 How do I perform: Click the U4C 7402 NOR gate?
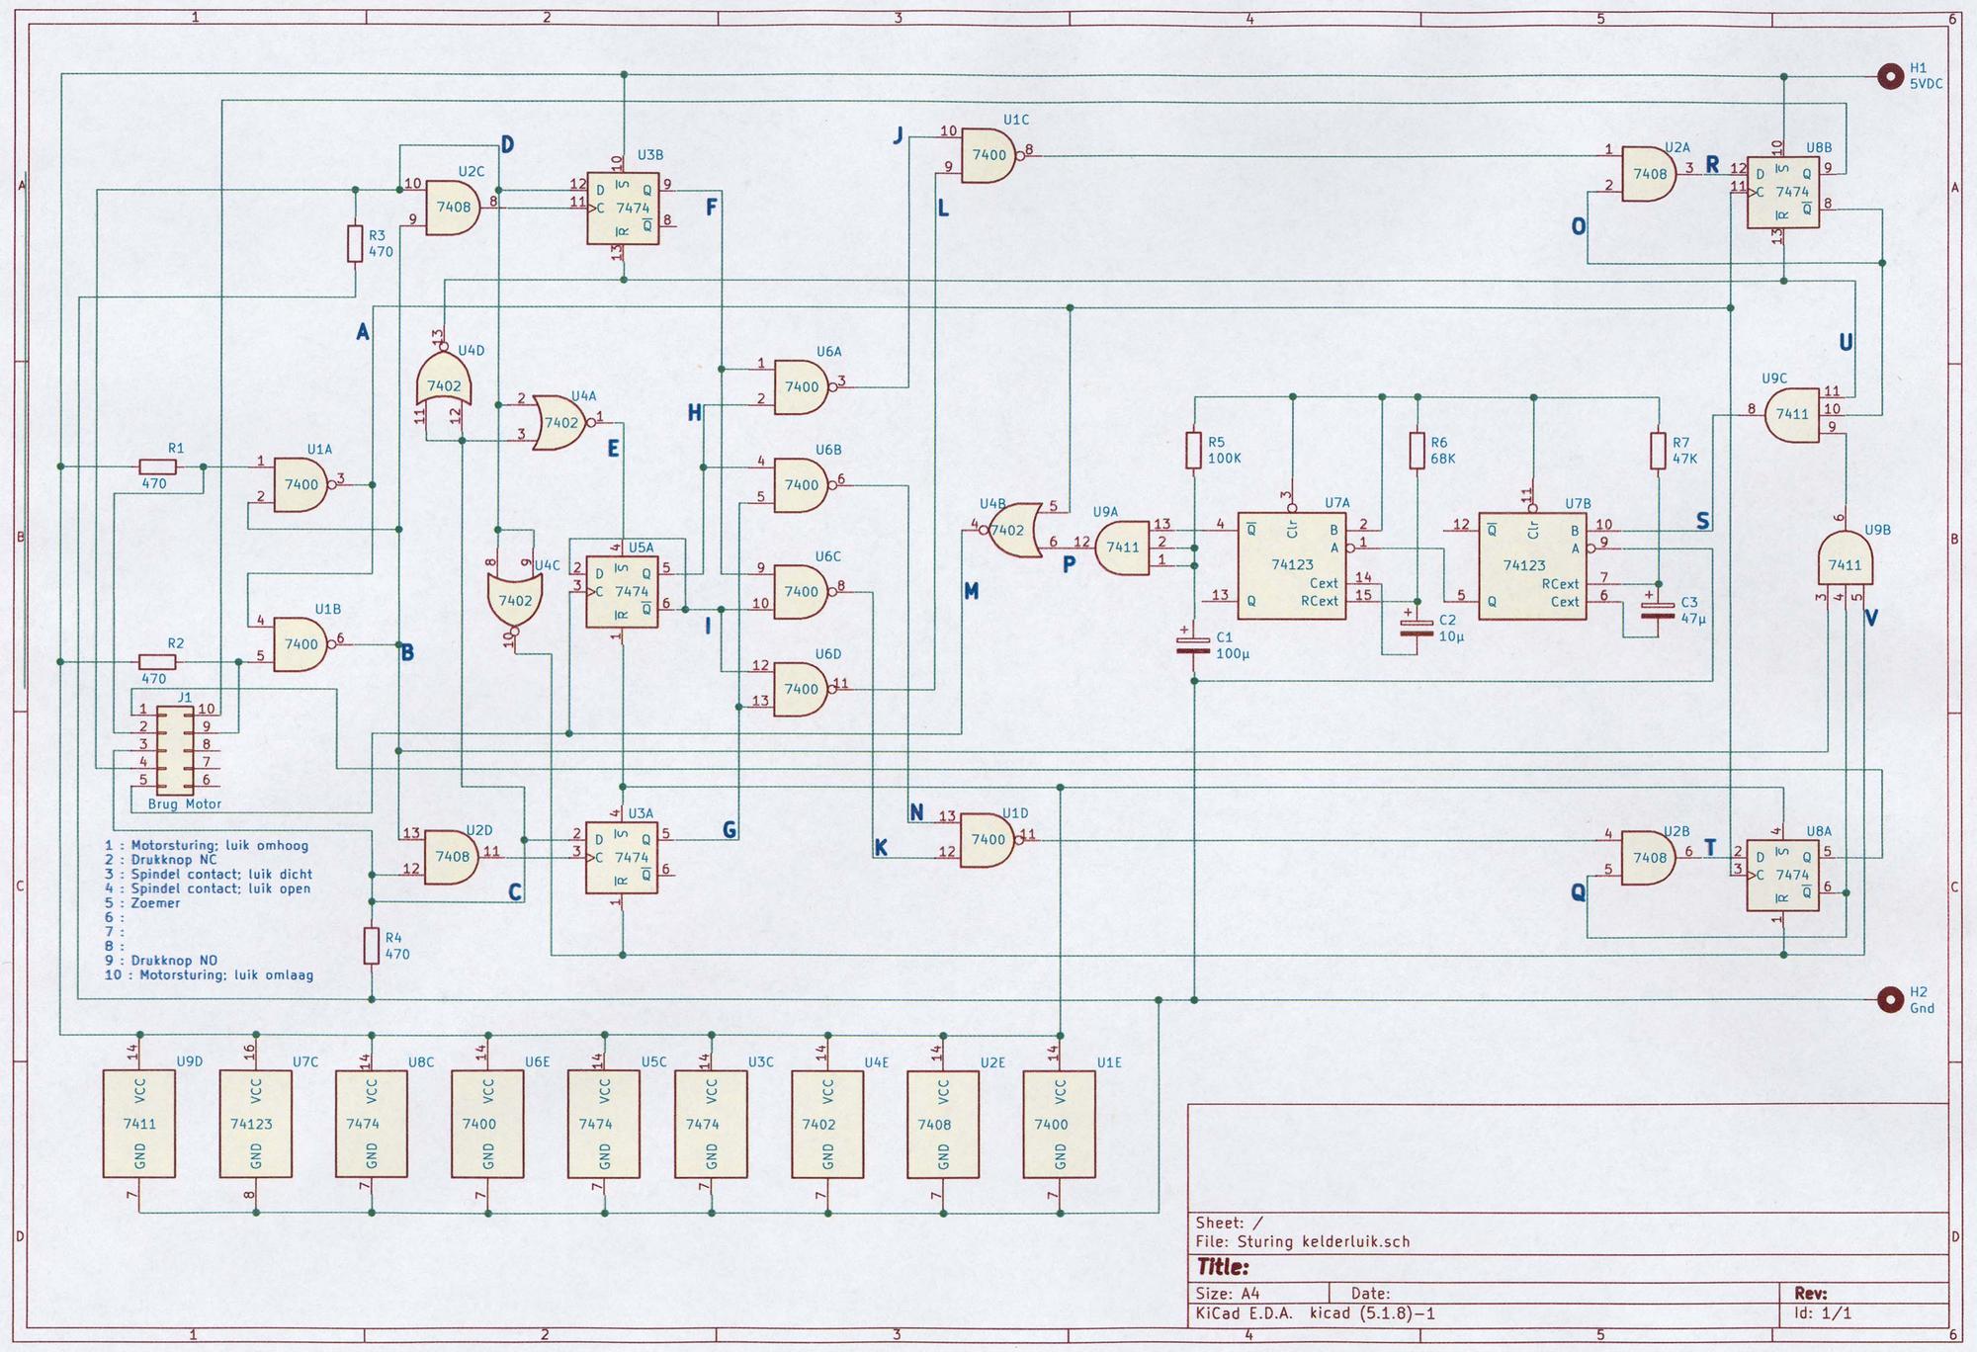pyautogui.click(x=515, y=604)
